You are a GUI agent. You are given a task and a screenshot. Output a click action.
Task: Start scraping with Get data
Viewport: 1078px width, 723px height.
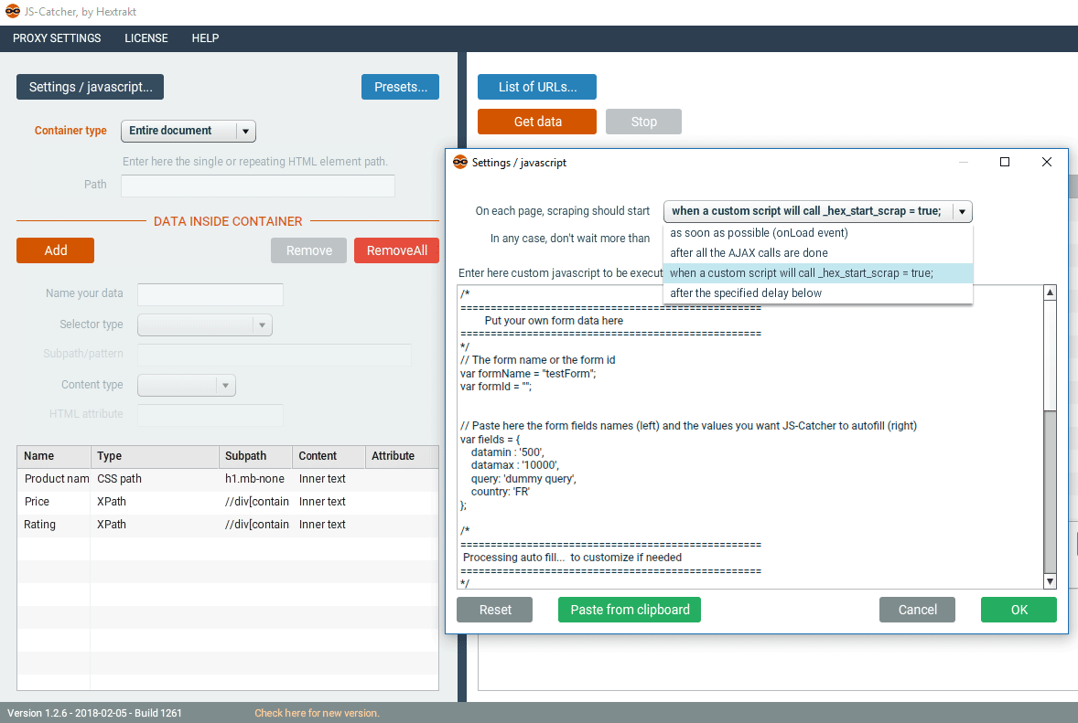(x=537, y=122)
